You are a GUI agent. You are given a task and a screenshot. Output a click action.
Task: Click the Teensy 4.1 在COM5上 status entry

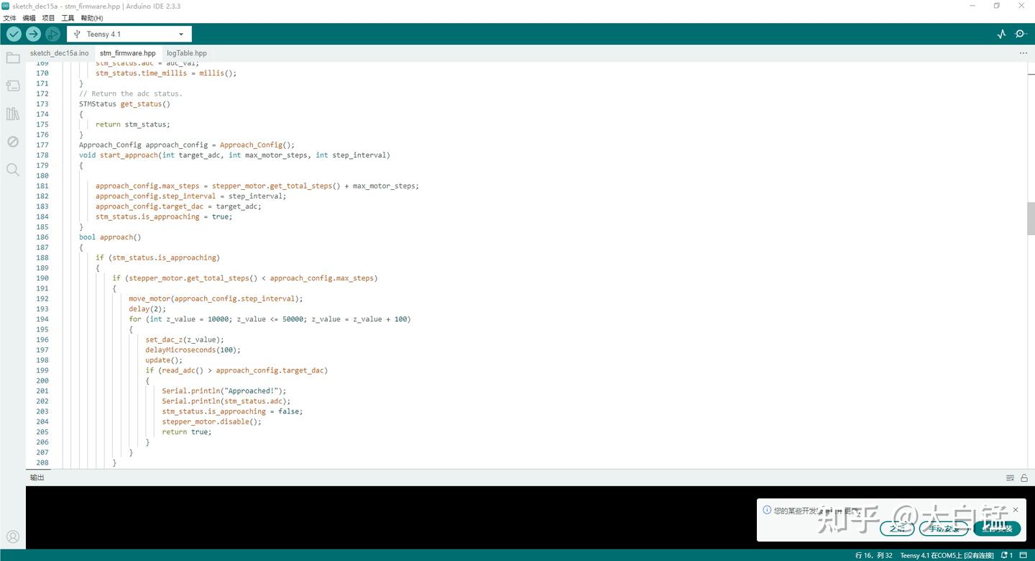(947, 555)
